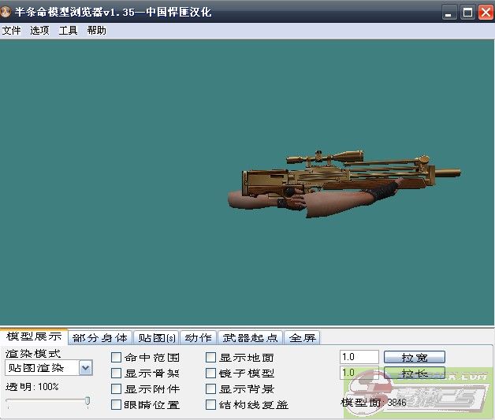
Task: Click the width value field next to 拉宽
Action: coord(359,358)
